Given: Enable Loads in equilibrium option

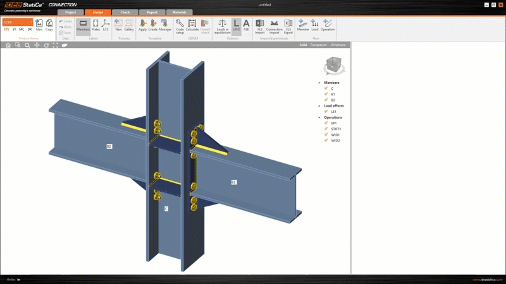Looking at the screenshot, I should tap(223, 25).
